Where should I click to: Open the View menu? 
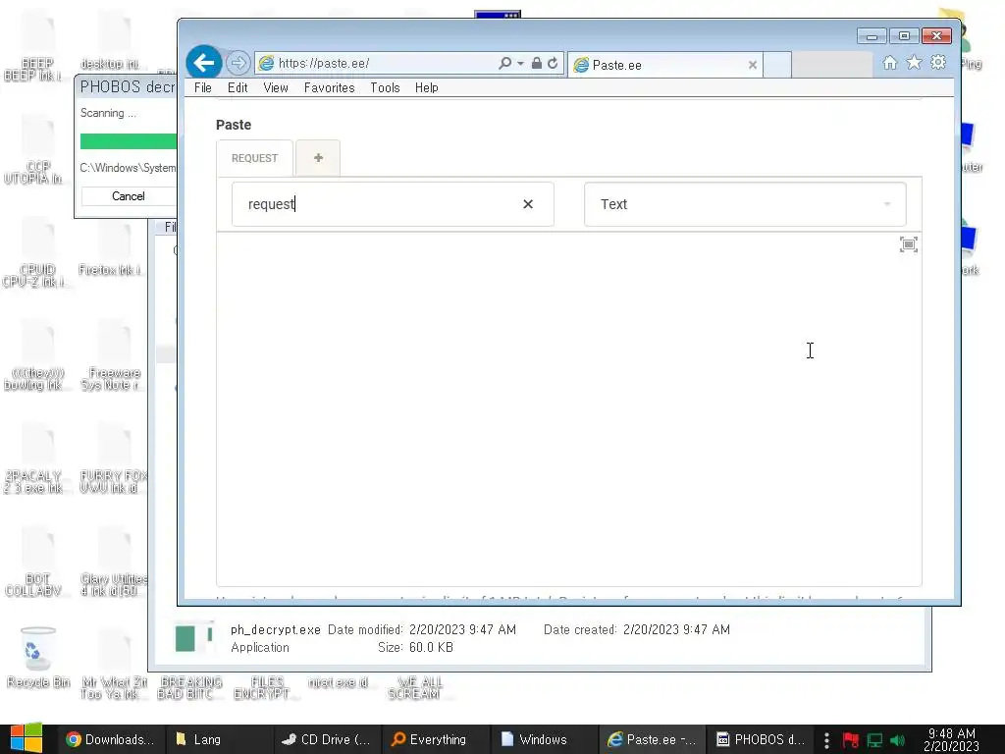point(276,87)
